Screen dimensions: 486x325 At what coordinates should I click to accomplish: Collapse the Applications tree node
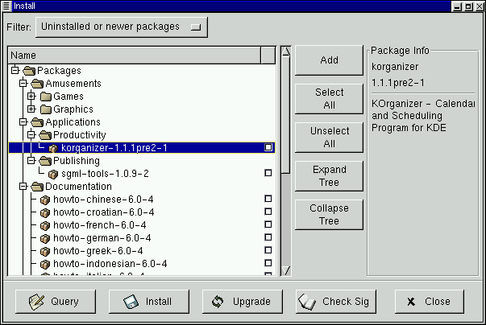(23, 122)
